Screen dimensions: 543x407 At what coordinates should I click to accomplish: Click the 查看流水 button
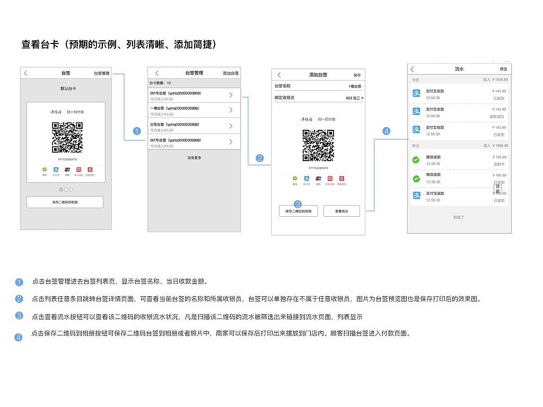pos(341,211)
